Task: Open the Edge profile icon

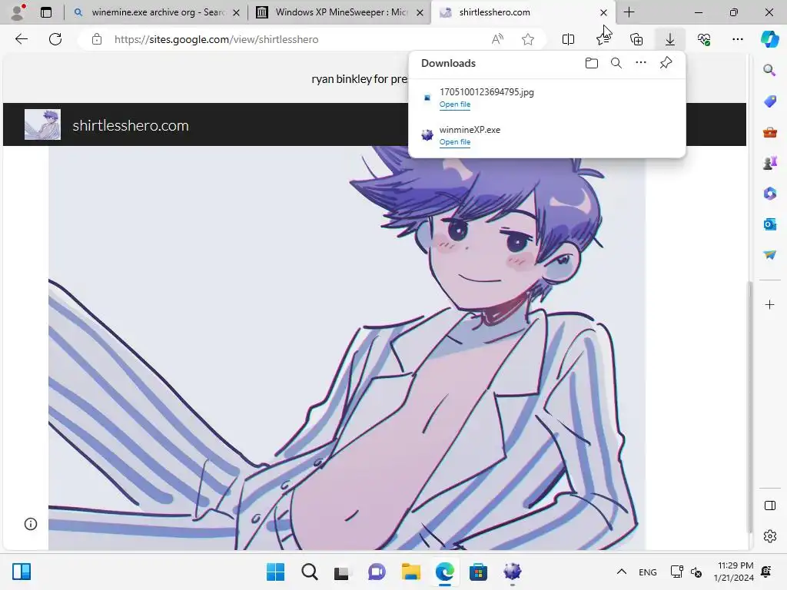Action: click(18, 12)
